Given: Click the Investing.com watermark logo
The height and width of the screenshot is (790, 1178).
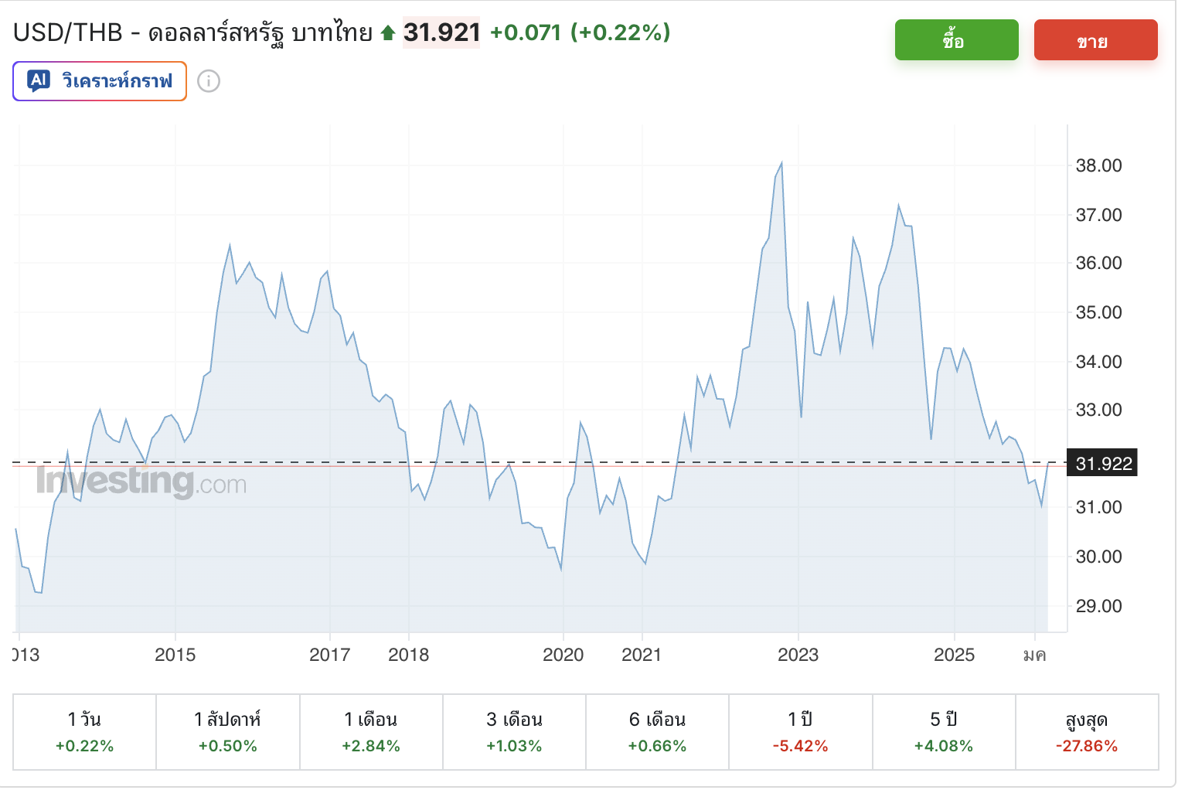Looking at the screenshot, I should [x=141, y=482].
